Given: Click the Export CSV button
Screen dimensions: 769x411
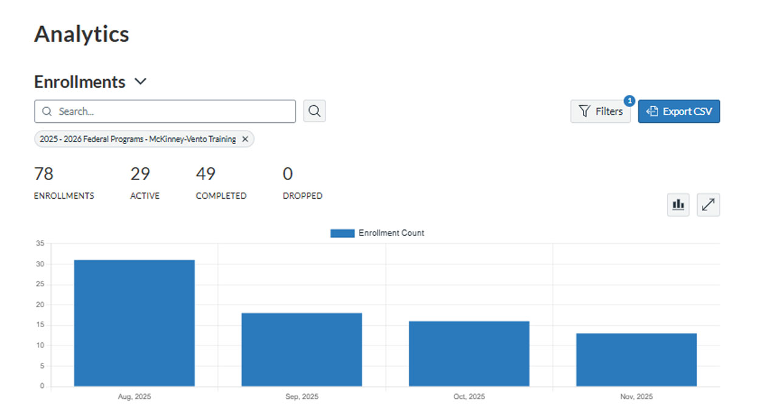Looking at the screenshot, I should click(x=679, y=111).
